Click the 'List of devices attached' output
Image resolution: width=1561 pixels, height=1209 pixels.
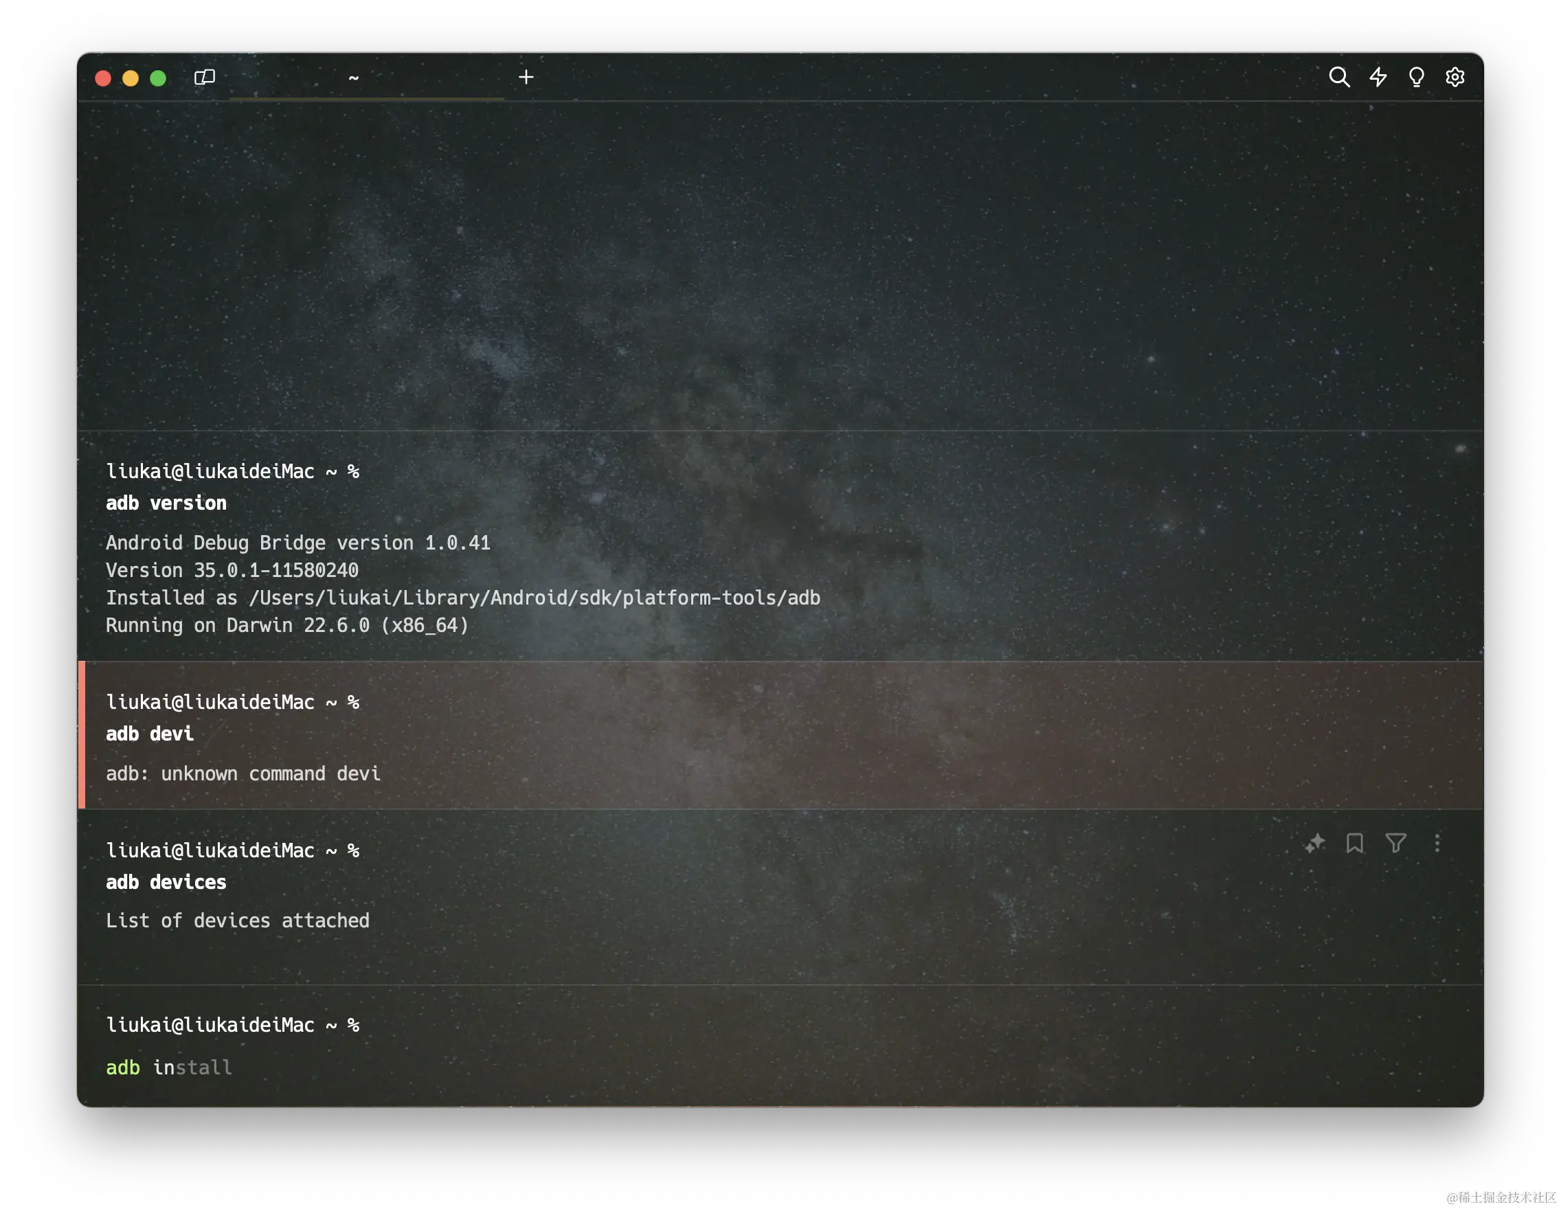(x=237, y=920)
